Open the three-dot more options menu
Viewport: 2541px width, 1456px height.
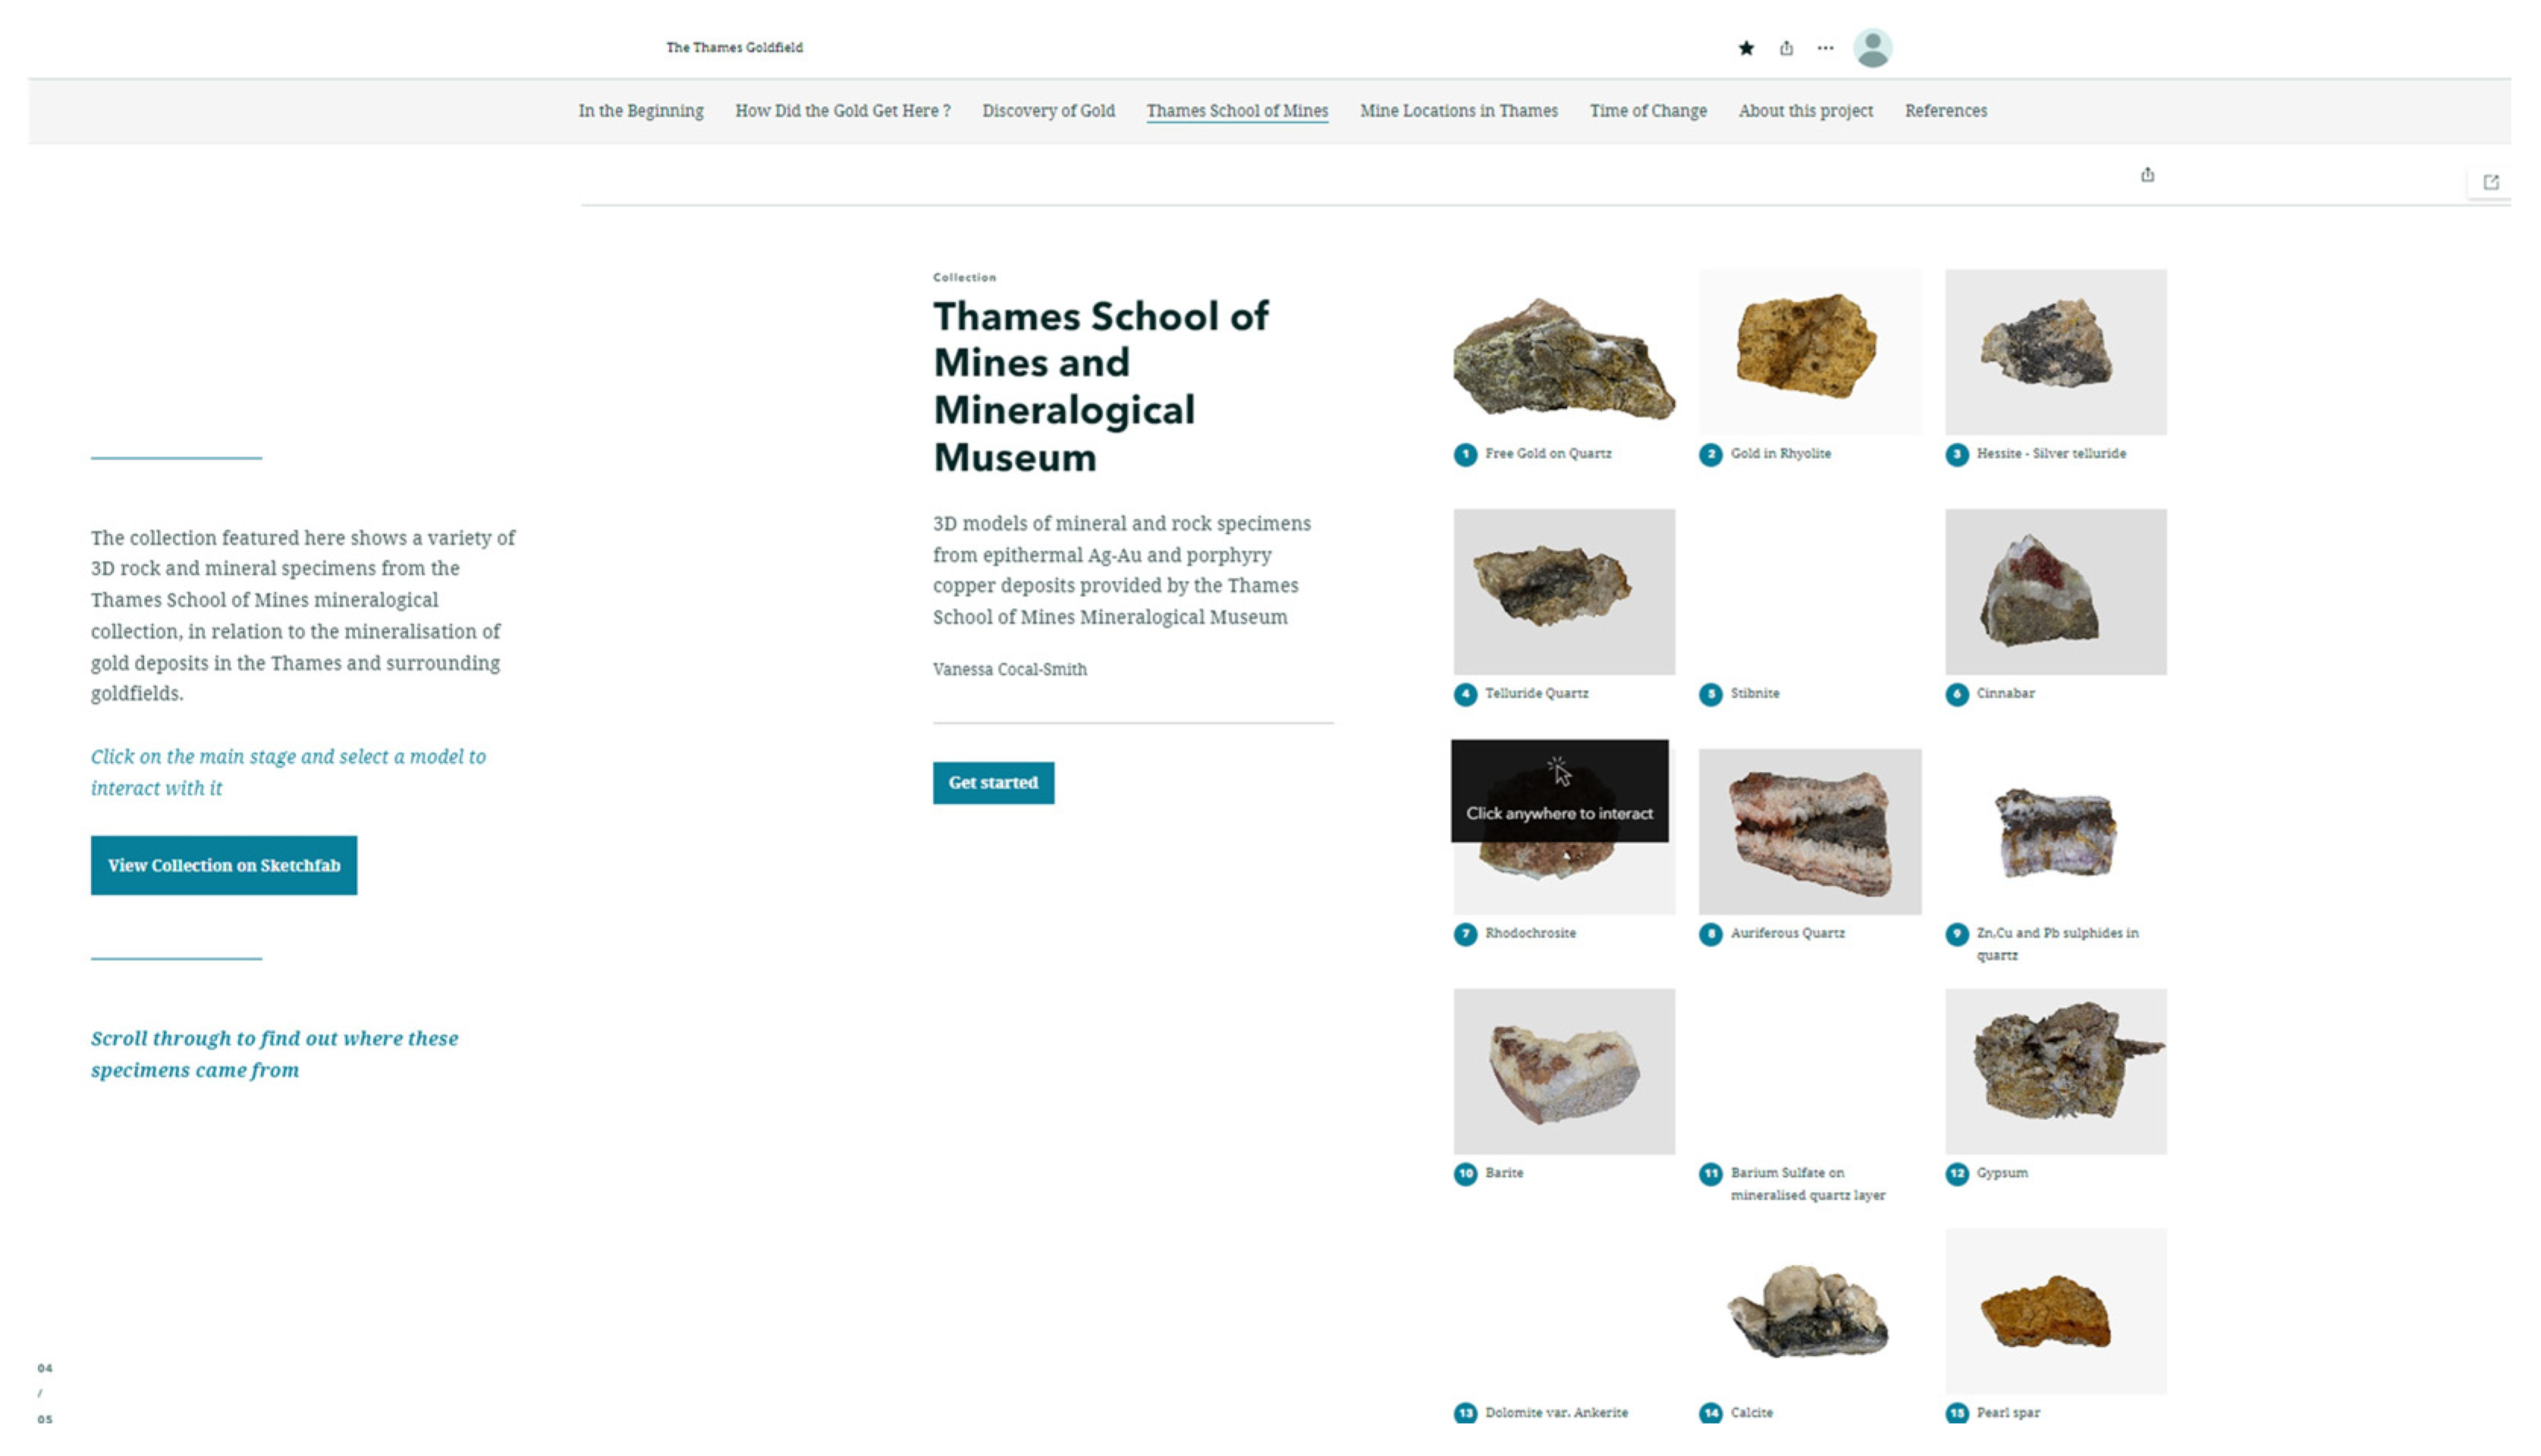(x=1825, y=48)
